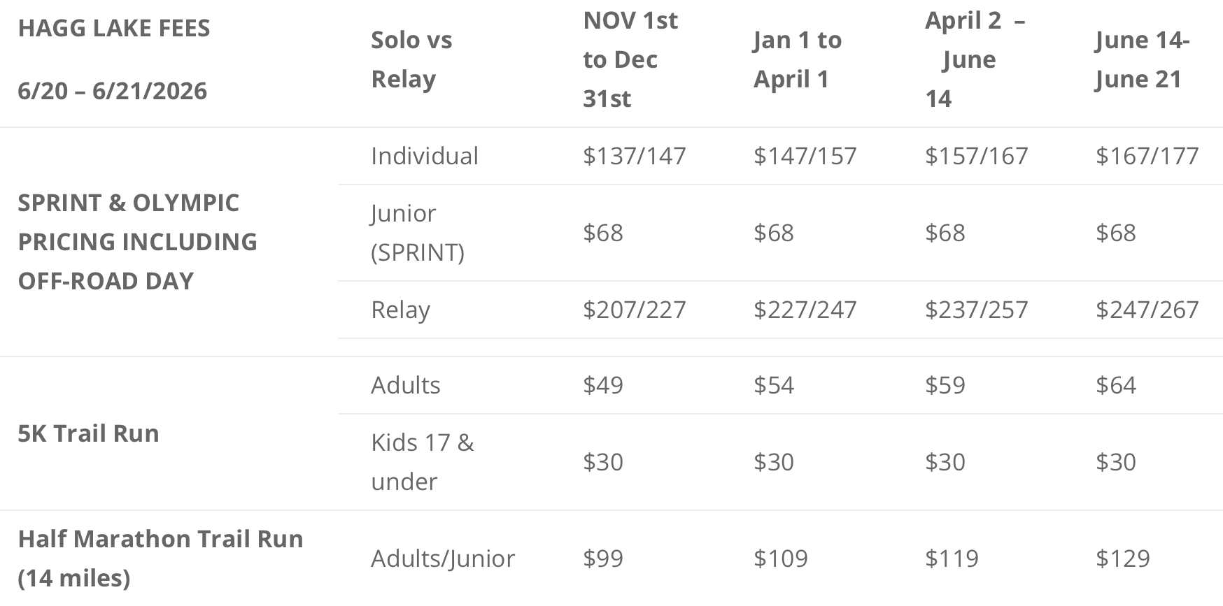Click the Individual price $137/147
Image resolution: width=1223 pixels, height=606 pixels.
point(634,156)
